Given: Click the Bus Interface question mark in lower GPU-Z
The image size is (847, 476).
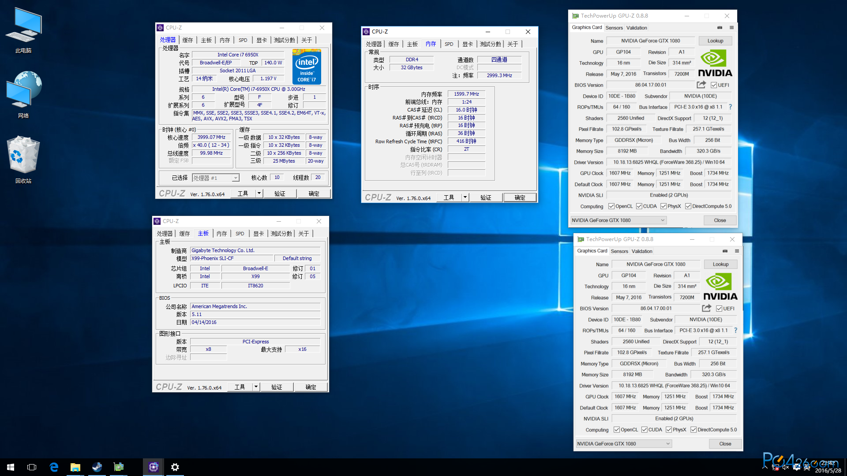Looking at the screenshot, I should [x=735, y=330].
